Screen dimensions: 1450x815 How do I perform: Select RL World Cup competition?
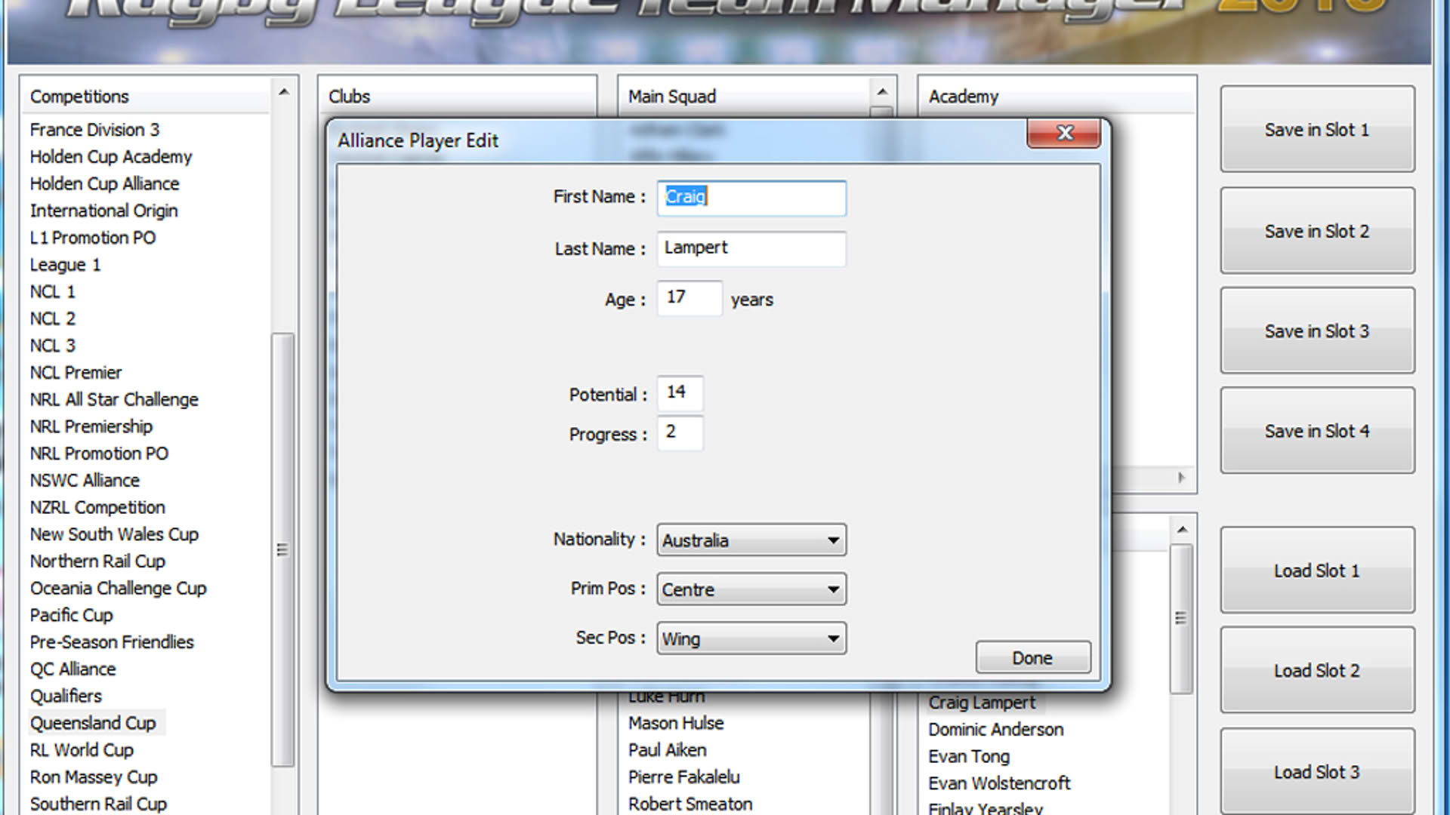pos(82,750)
